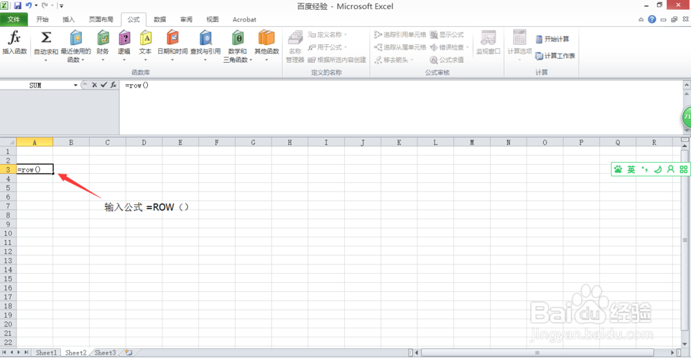Open Text (文本) functions book icon
Image resolution: width=691 pixels, height=358 pixels.
[145, 38]
